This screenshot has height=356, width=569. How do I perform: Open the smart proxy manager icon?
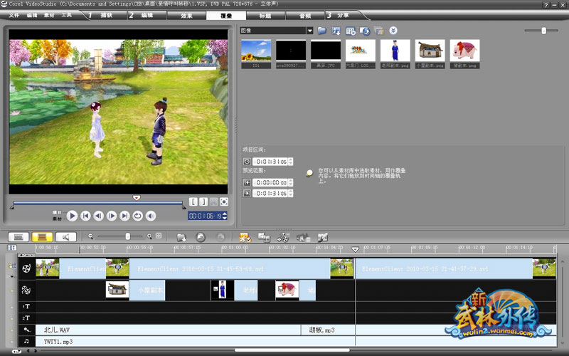pyautogui.click(x=245, y=237)
